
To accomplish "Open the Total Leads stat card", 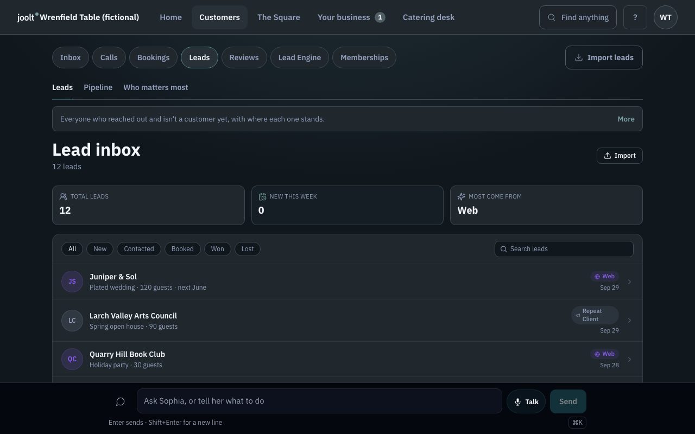I will [148, 205].
